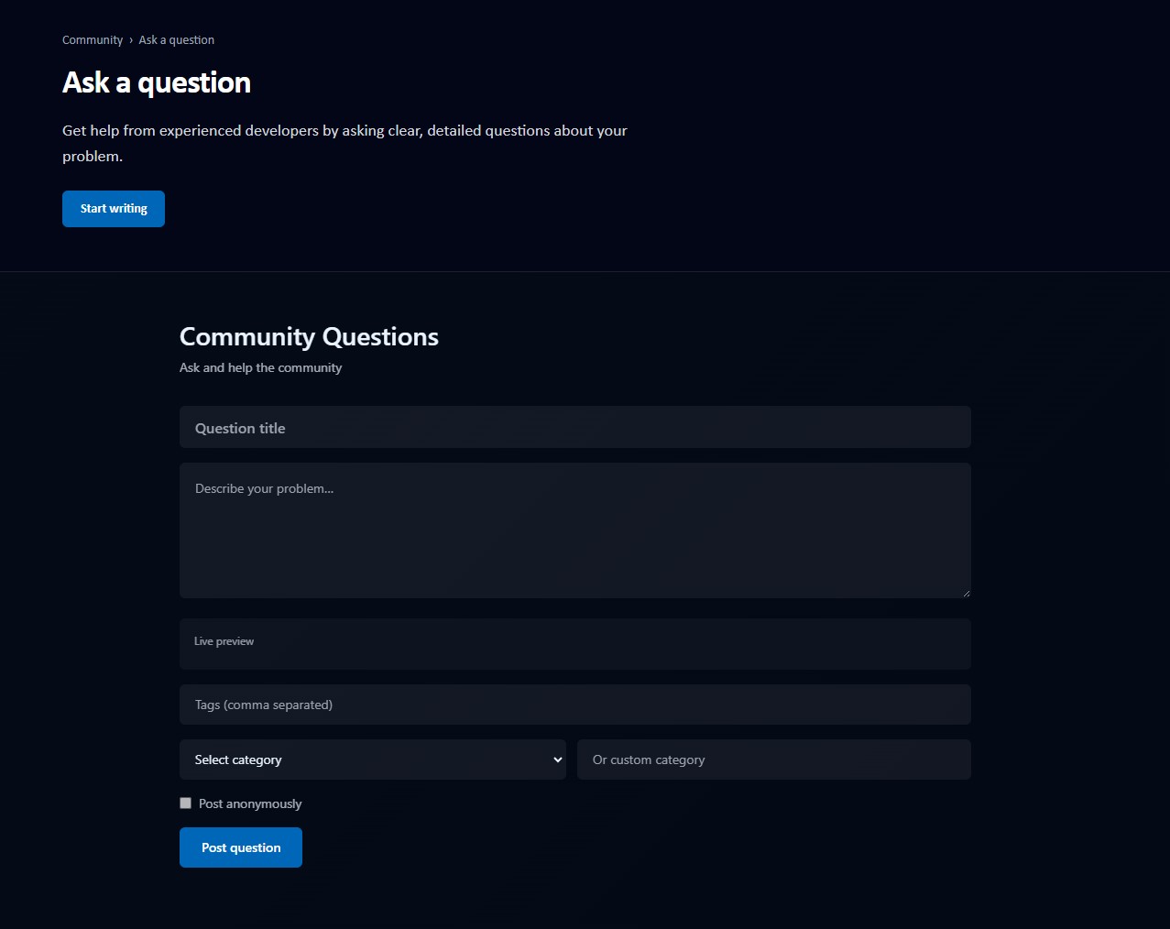The width and height of the screenshot is (1170, 929).
Task: Open the Select category dropdown
Action: pos(372,760)
